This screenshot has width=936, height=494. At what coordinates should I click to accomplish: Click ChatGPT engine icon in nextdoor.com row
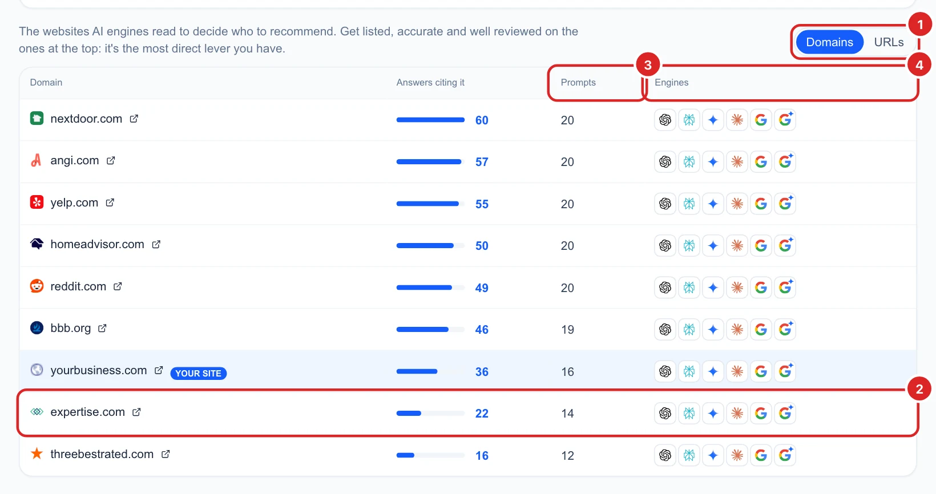[x=665, y=120]
